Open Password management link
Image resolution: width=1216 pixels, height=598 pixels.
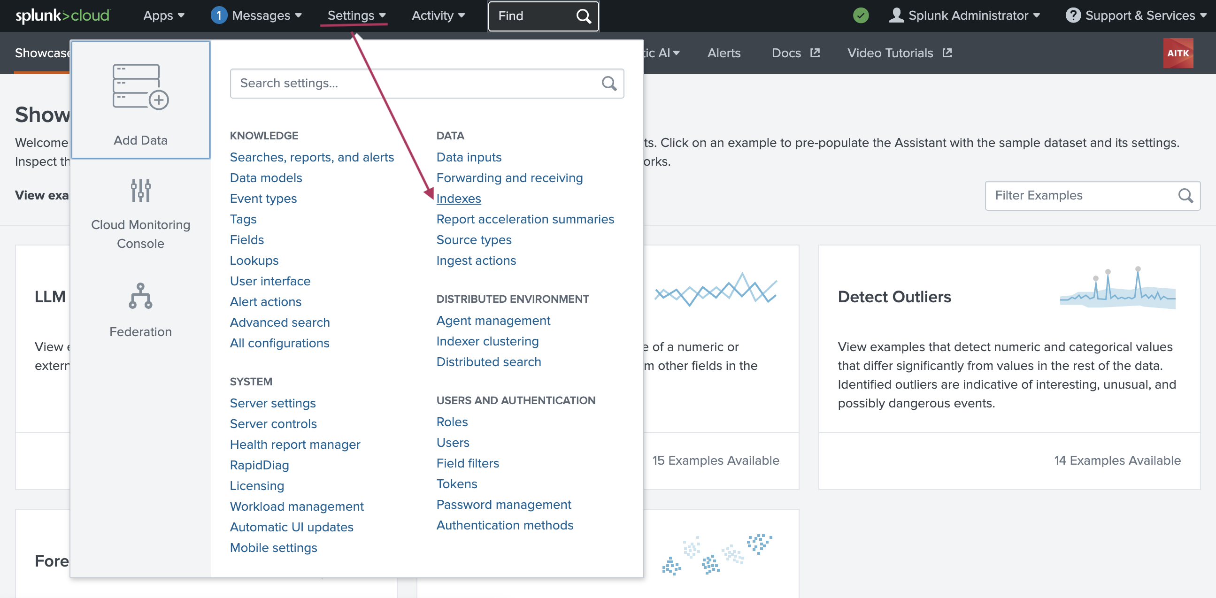(504, 505)
